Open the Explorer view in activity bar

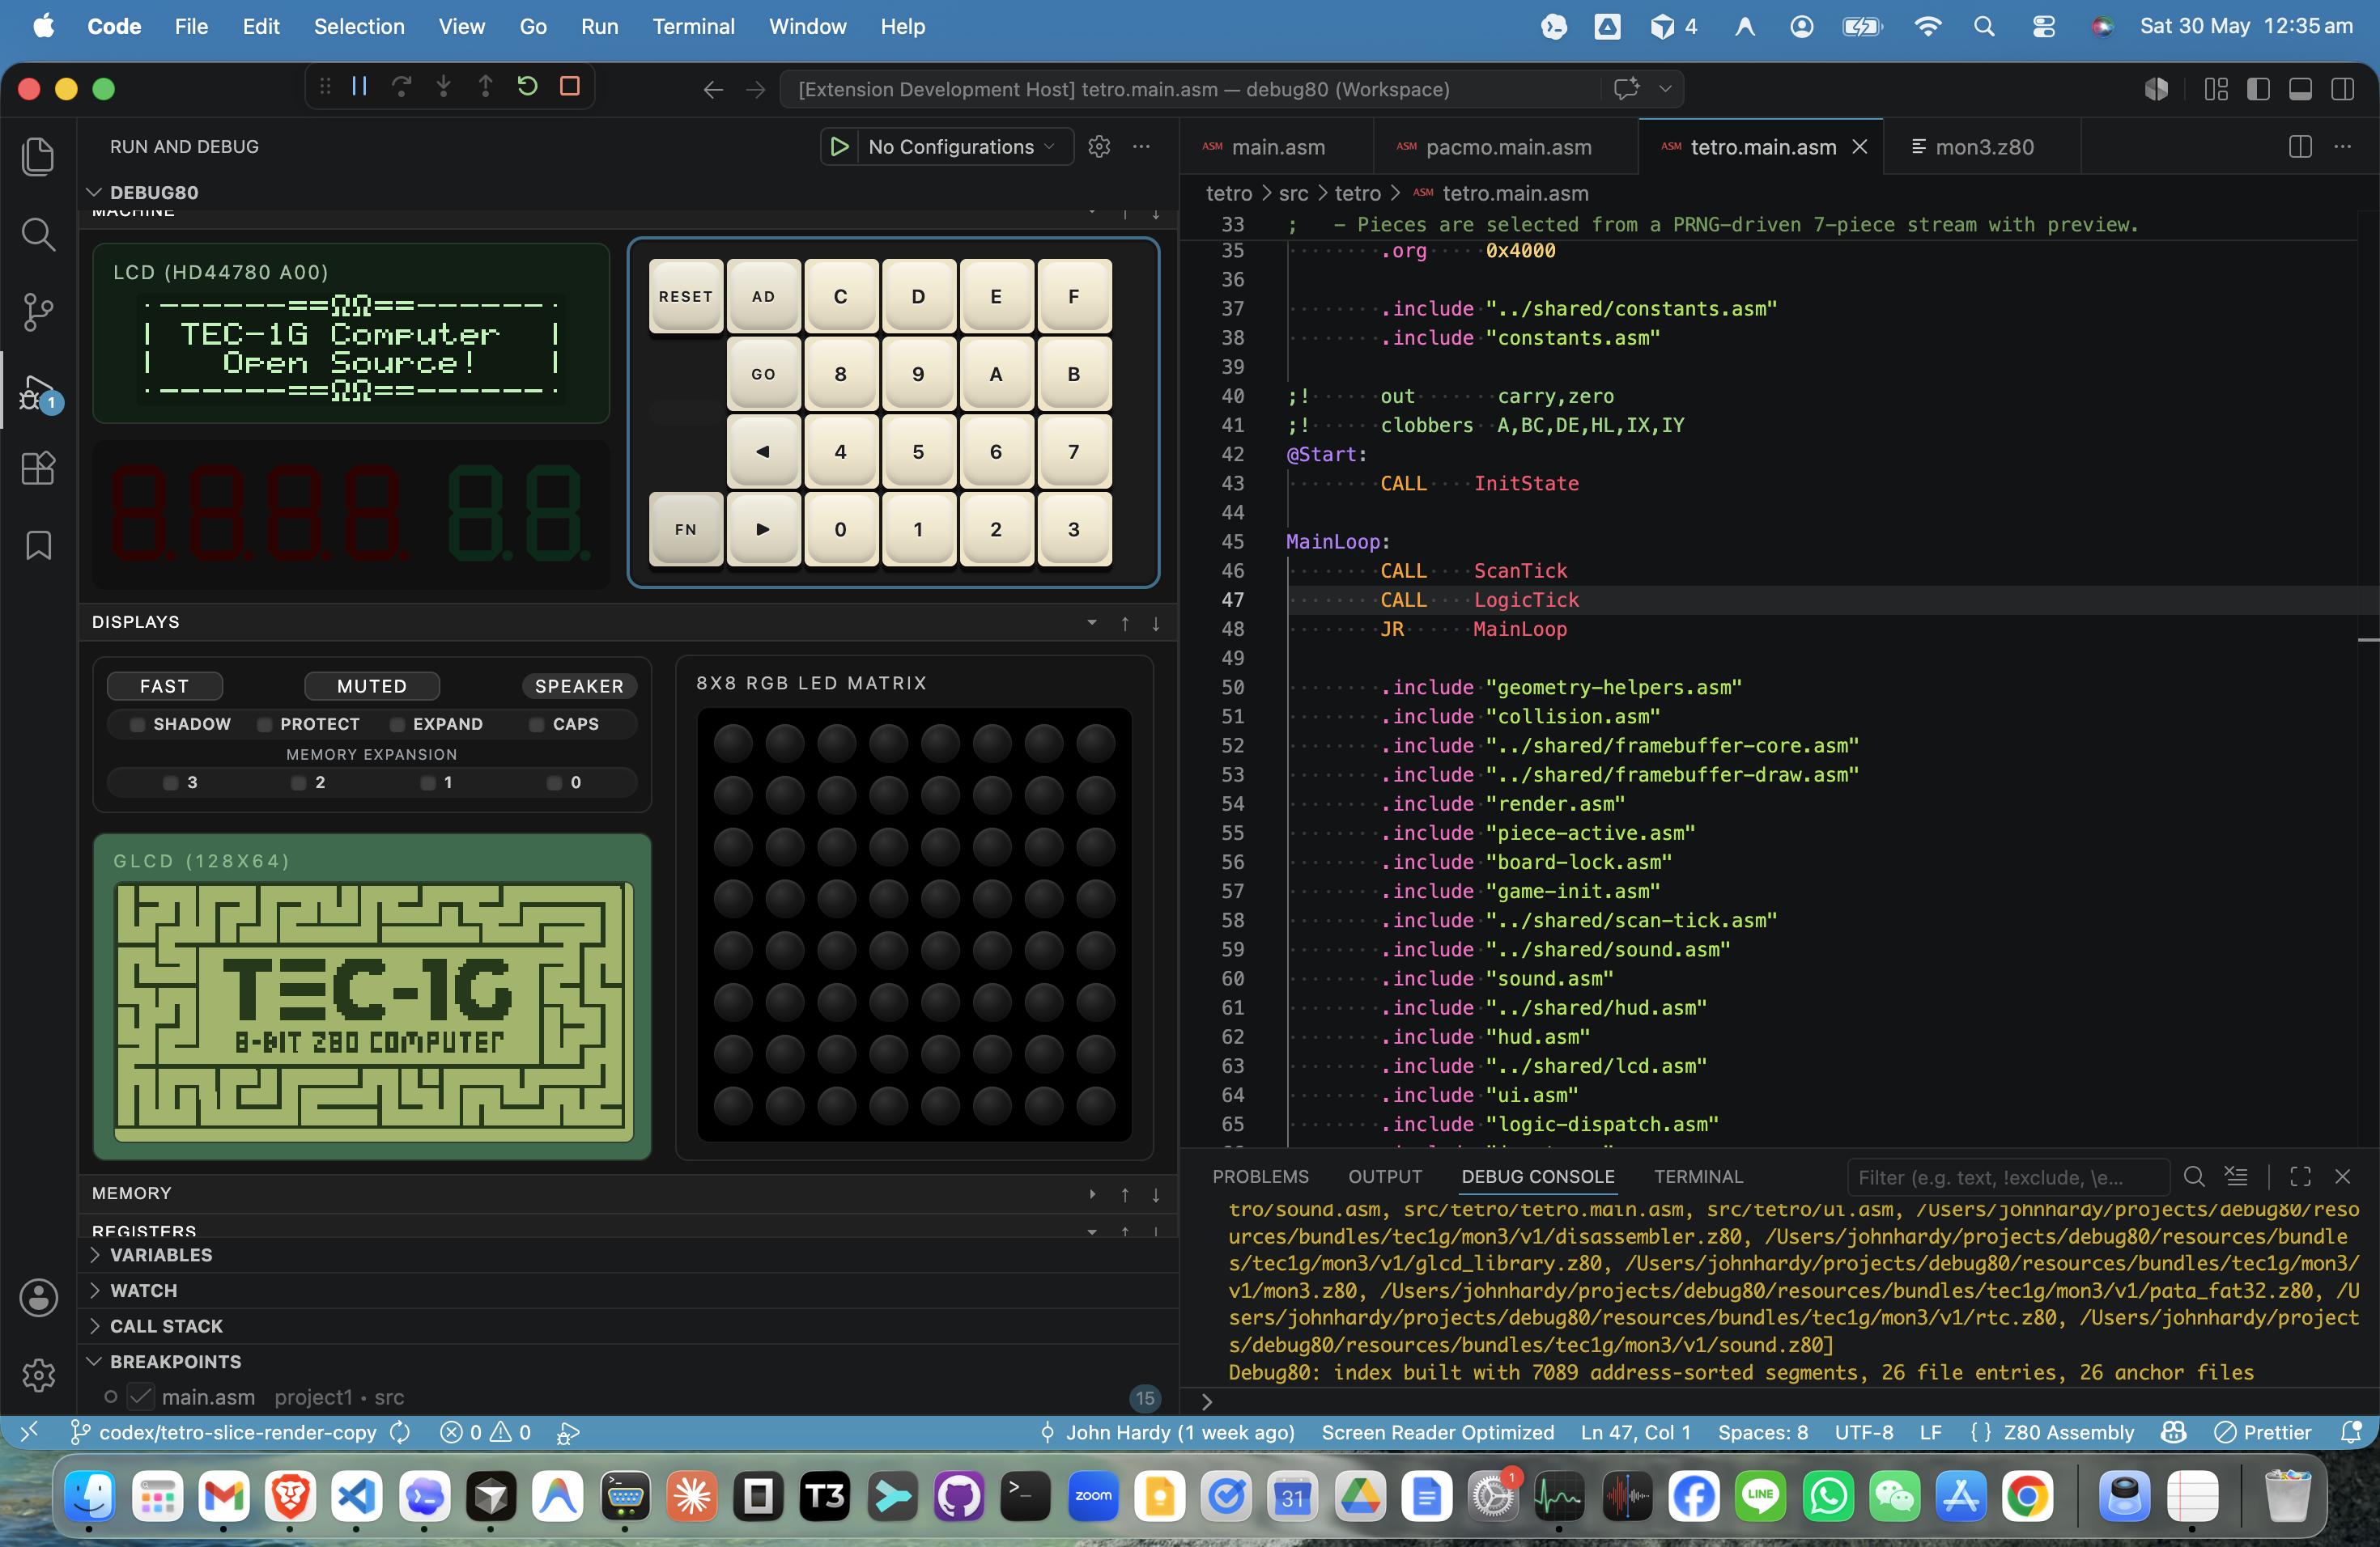point(38,156)
